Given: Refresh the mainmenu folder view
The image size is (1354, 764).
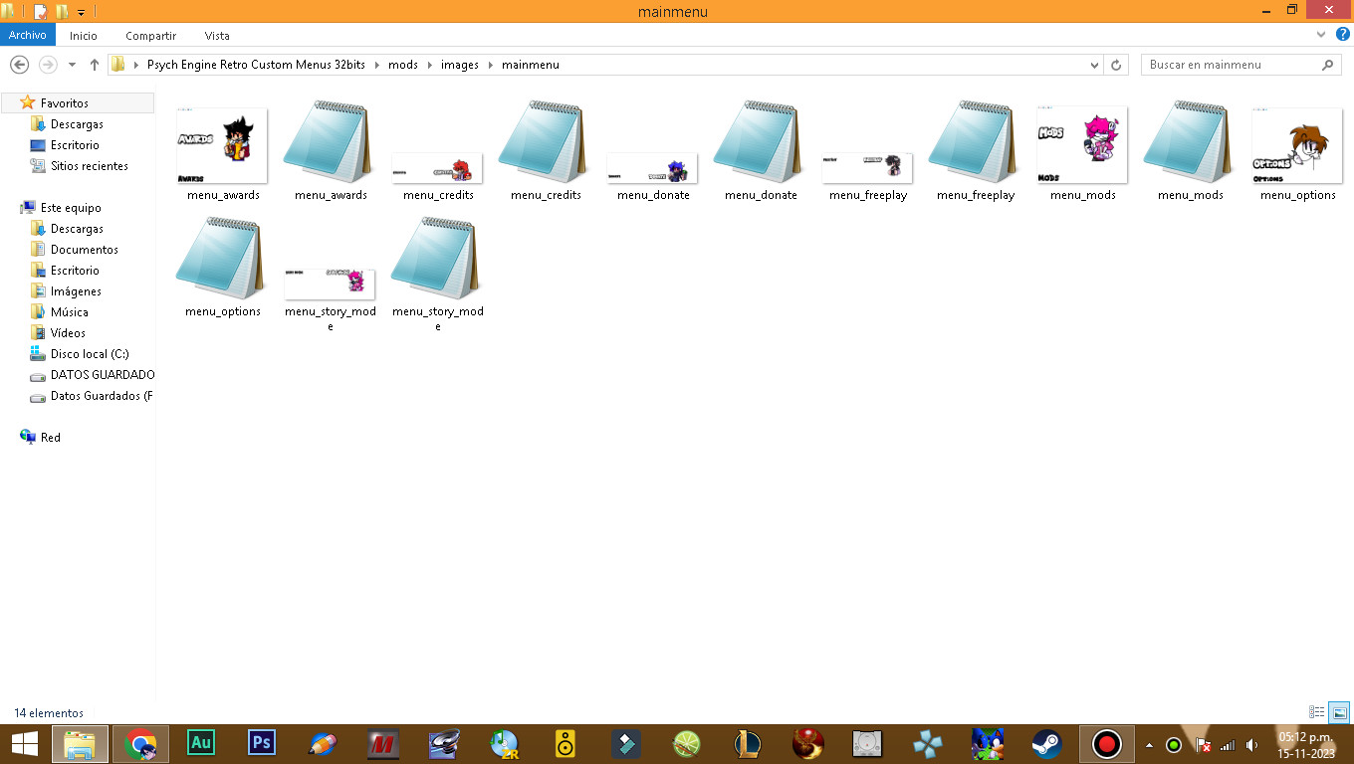Looking at the screenshot, I should (x=1116, y=65).
